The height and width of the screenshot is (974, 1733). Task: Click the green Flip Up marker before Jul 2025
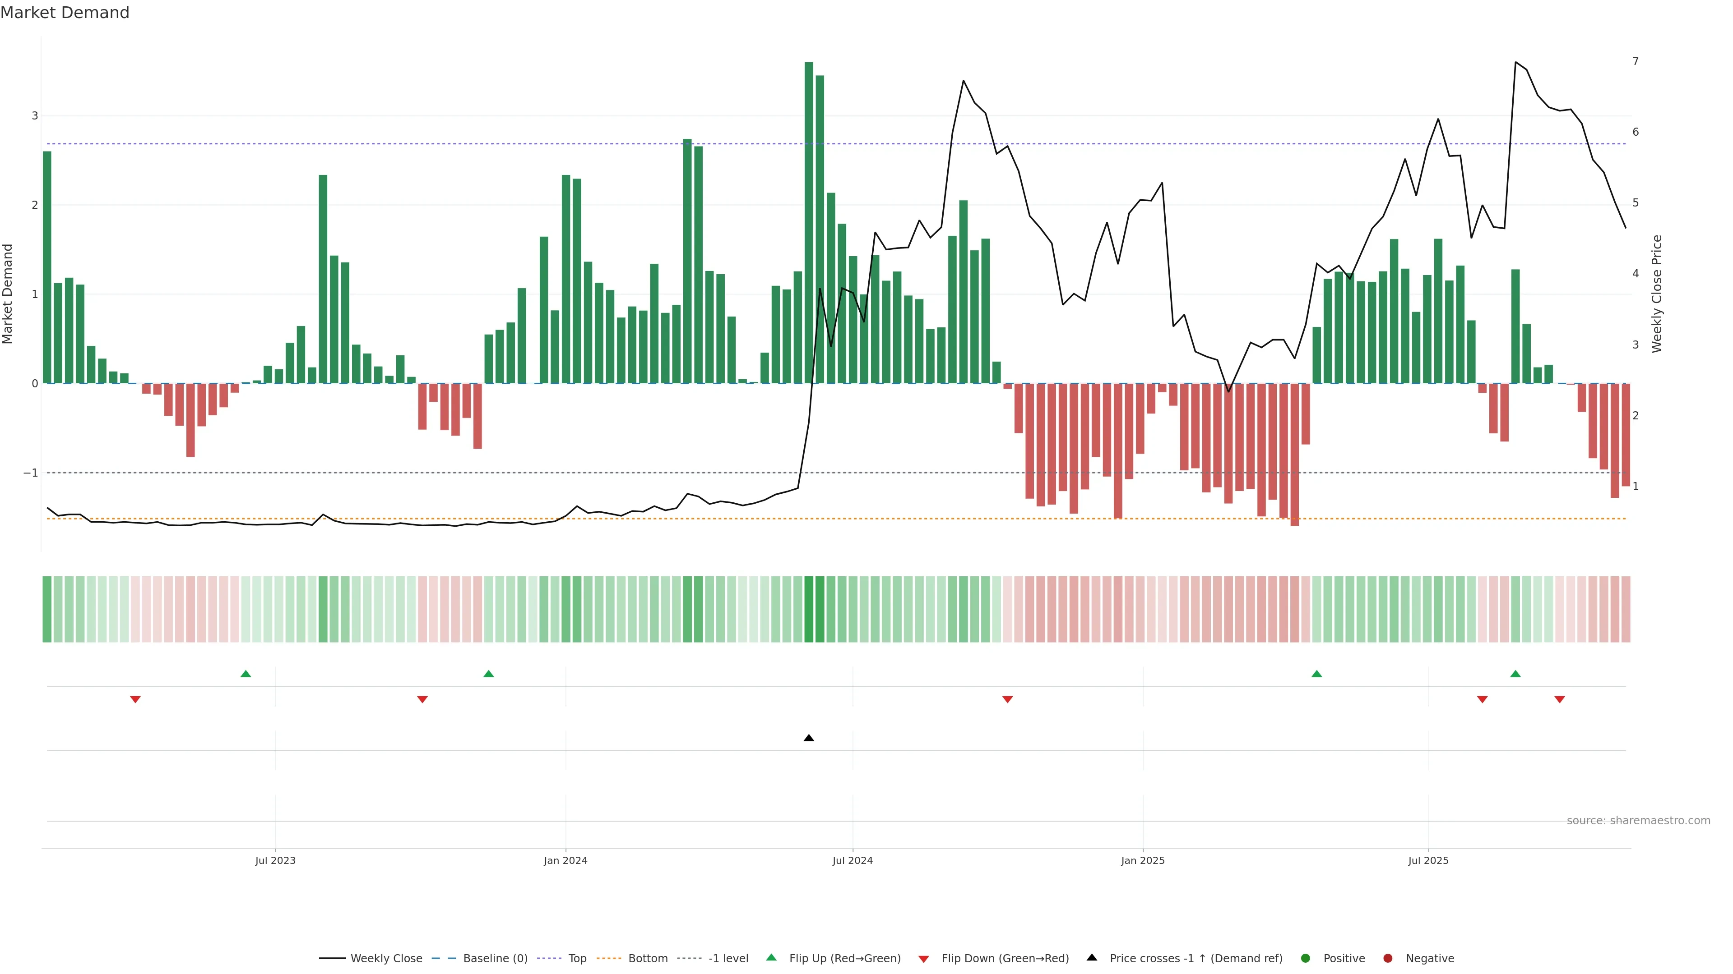1316,674
